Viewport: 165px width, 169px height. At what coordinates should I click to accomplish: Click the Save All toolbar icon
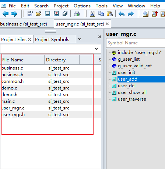click(65, 14)
